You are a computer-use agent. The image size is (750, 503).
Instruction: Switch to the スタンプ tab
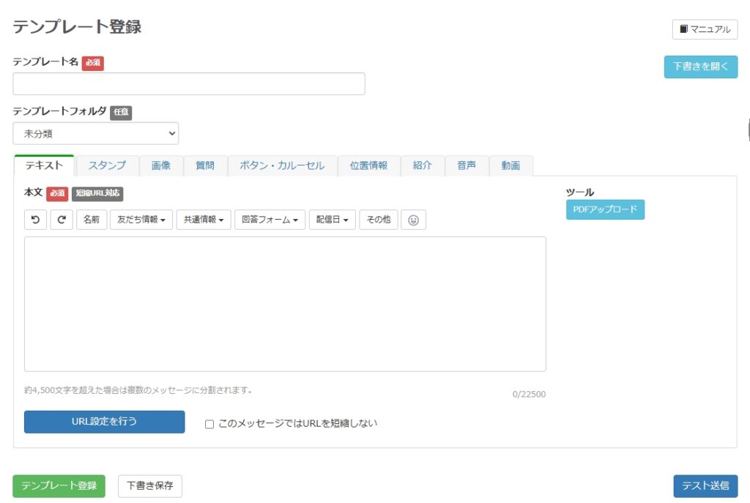point(107,165)
